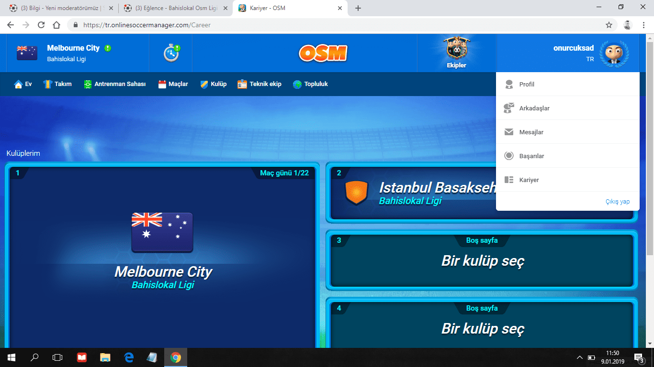Open Chrome three-dot menu
Image resolution: width=654 pixels, height=367 pixels.
coord(643,25)
